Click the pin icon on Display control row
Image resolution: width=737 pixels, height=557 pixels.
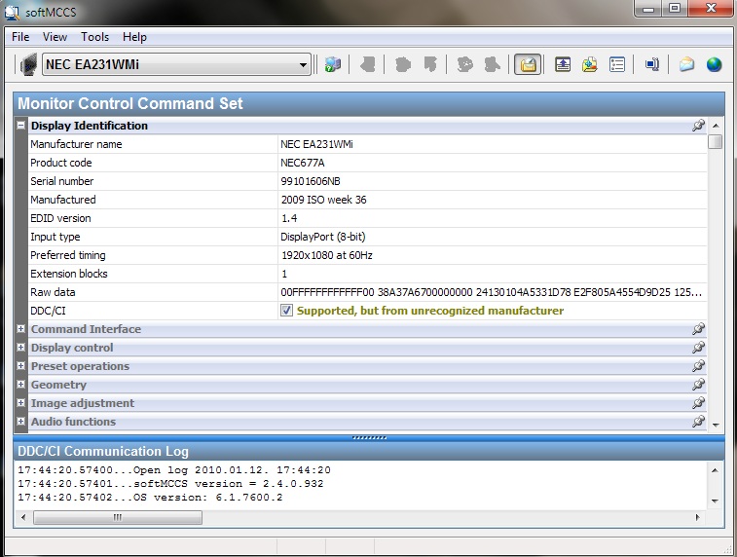[698, 348]
